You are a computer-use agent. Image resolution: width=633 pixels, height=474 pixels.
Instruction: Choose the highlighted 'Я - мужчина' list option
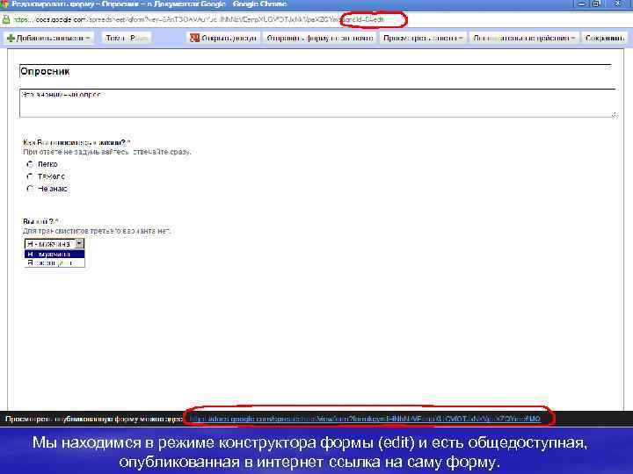pos(55,254)
